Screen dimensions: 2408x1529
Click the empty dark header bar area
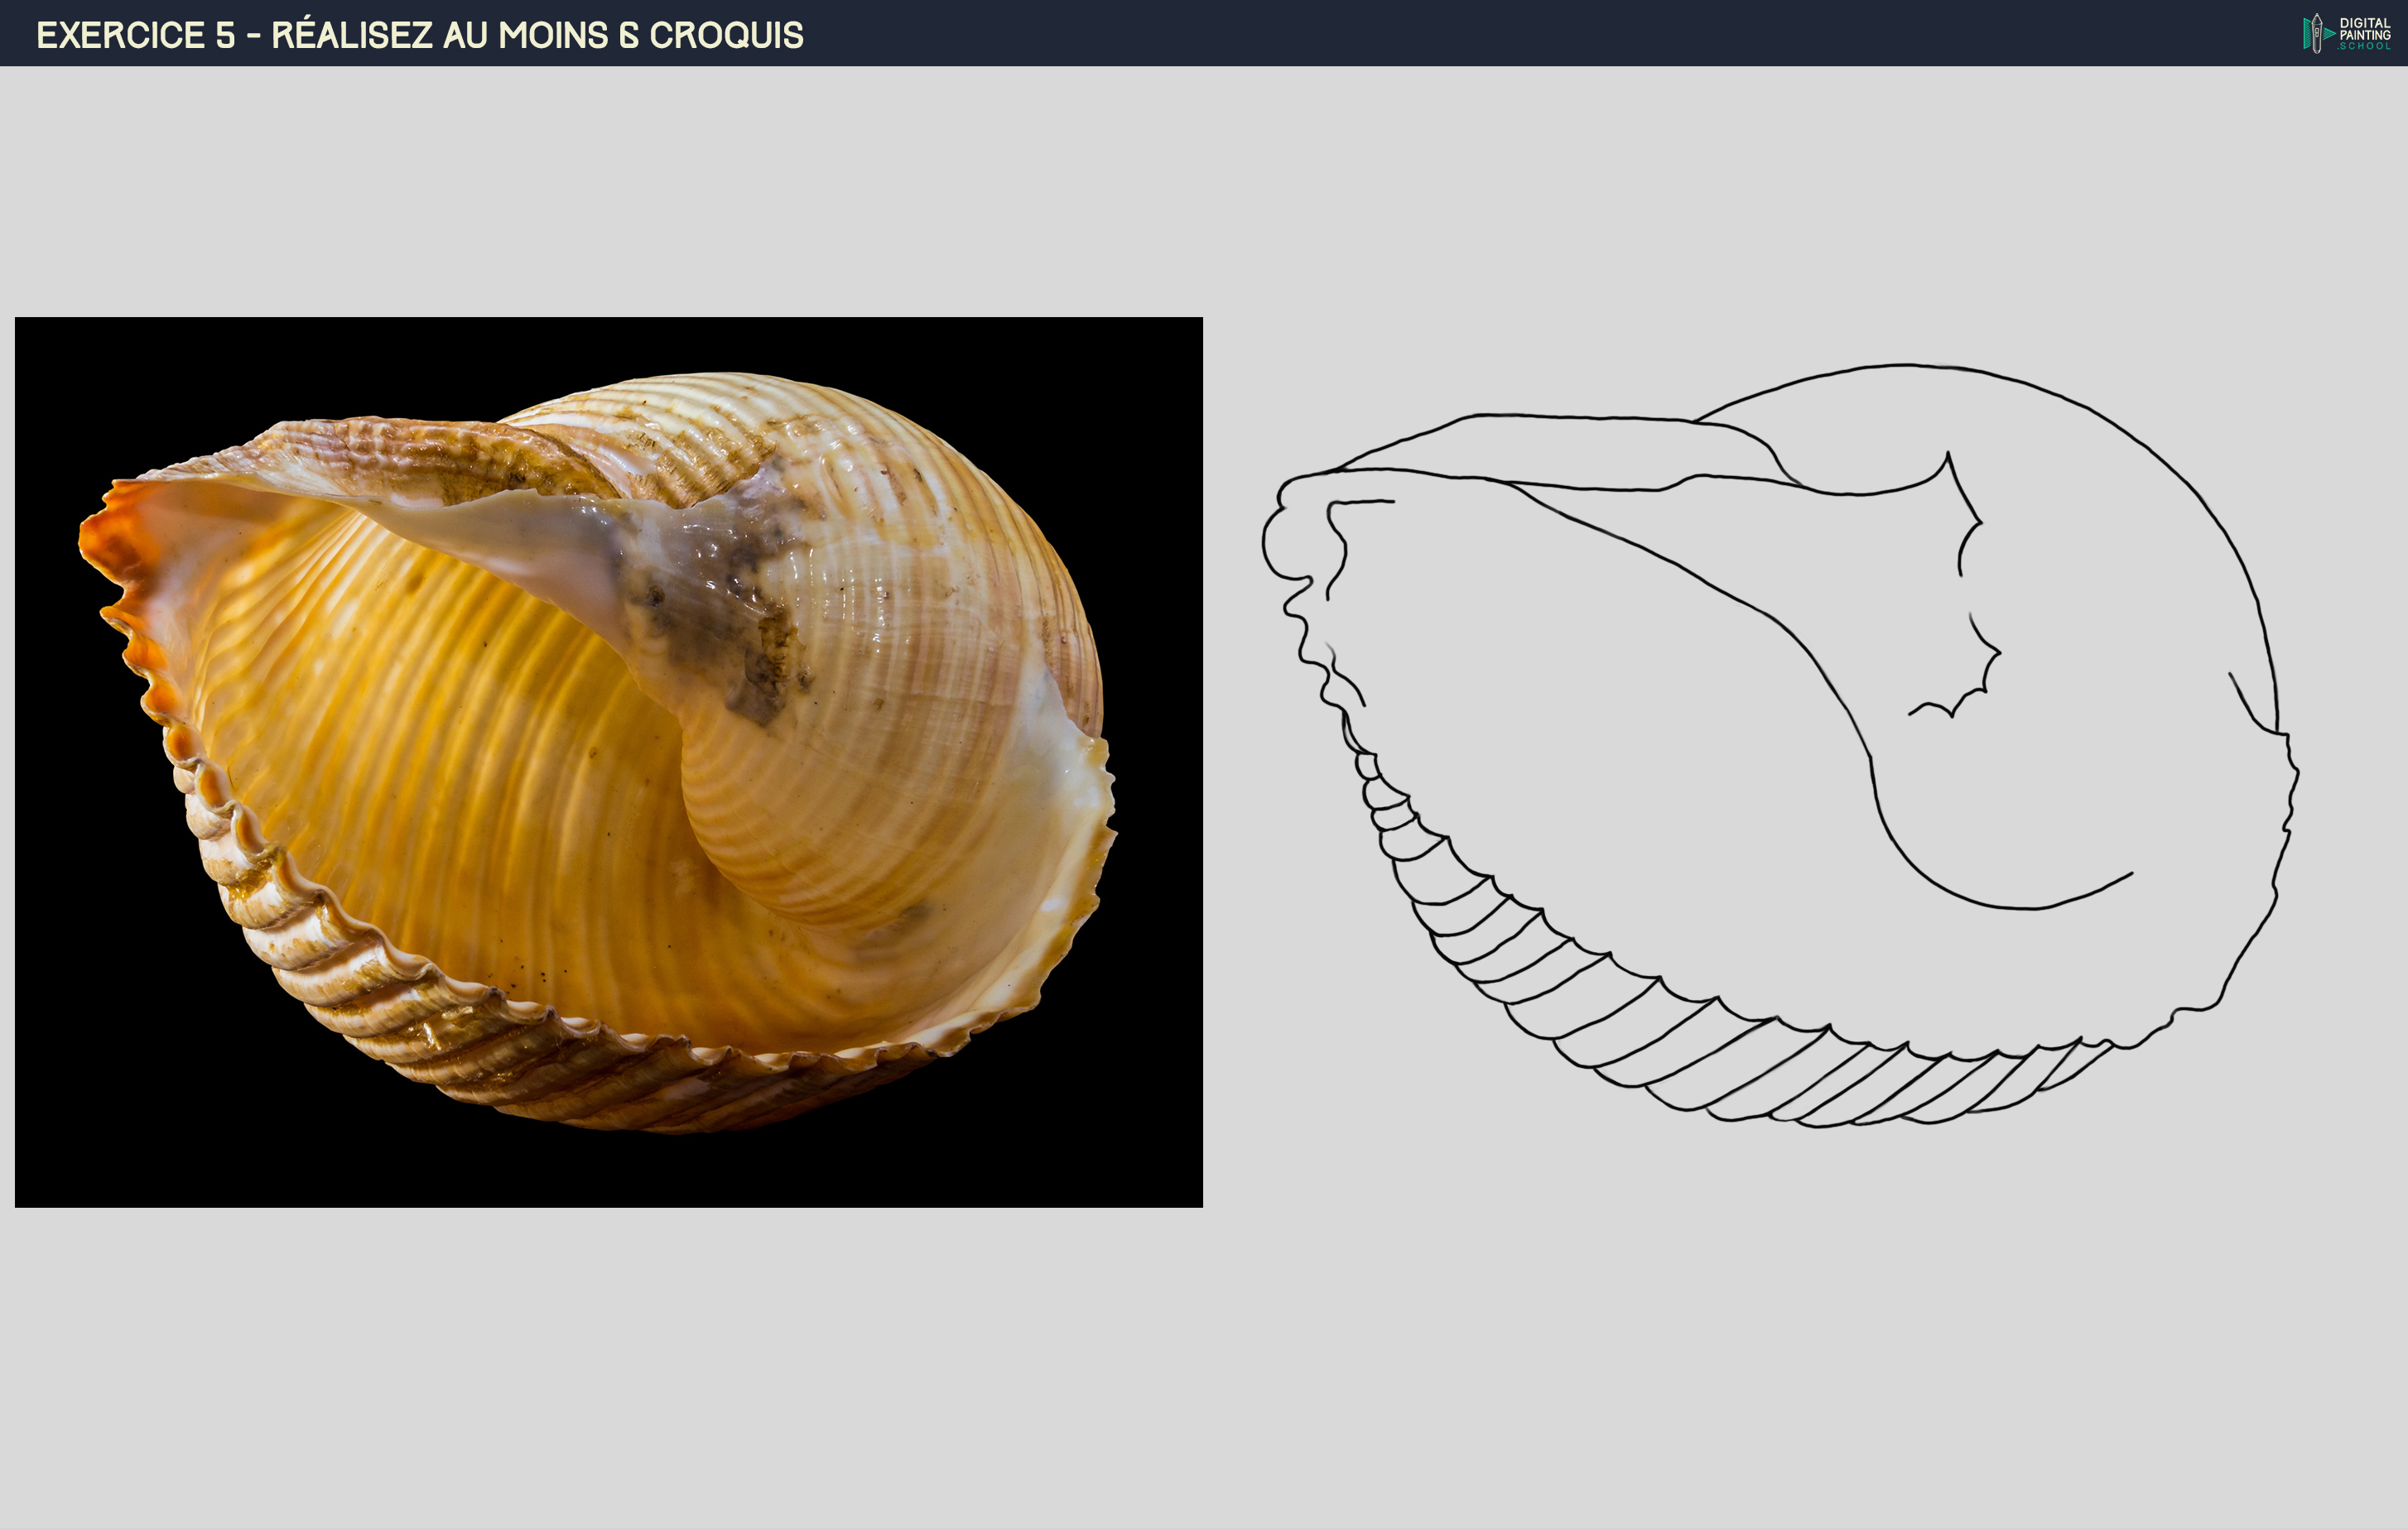coord(1500,34)
